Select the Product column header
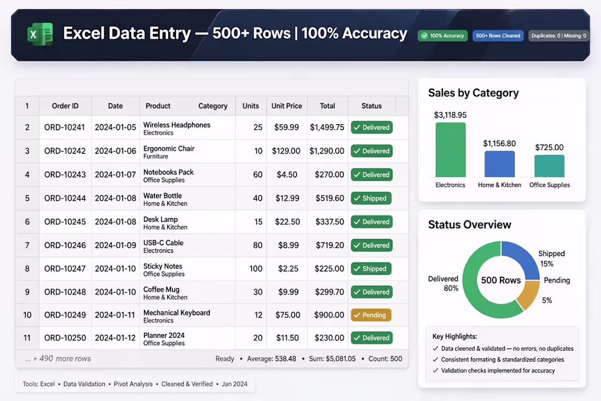Image resolution: width=601 pixels, height=401 pixels. [158, 106]
